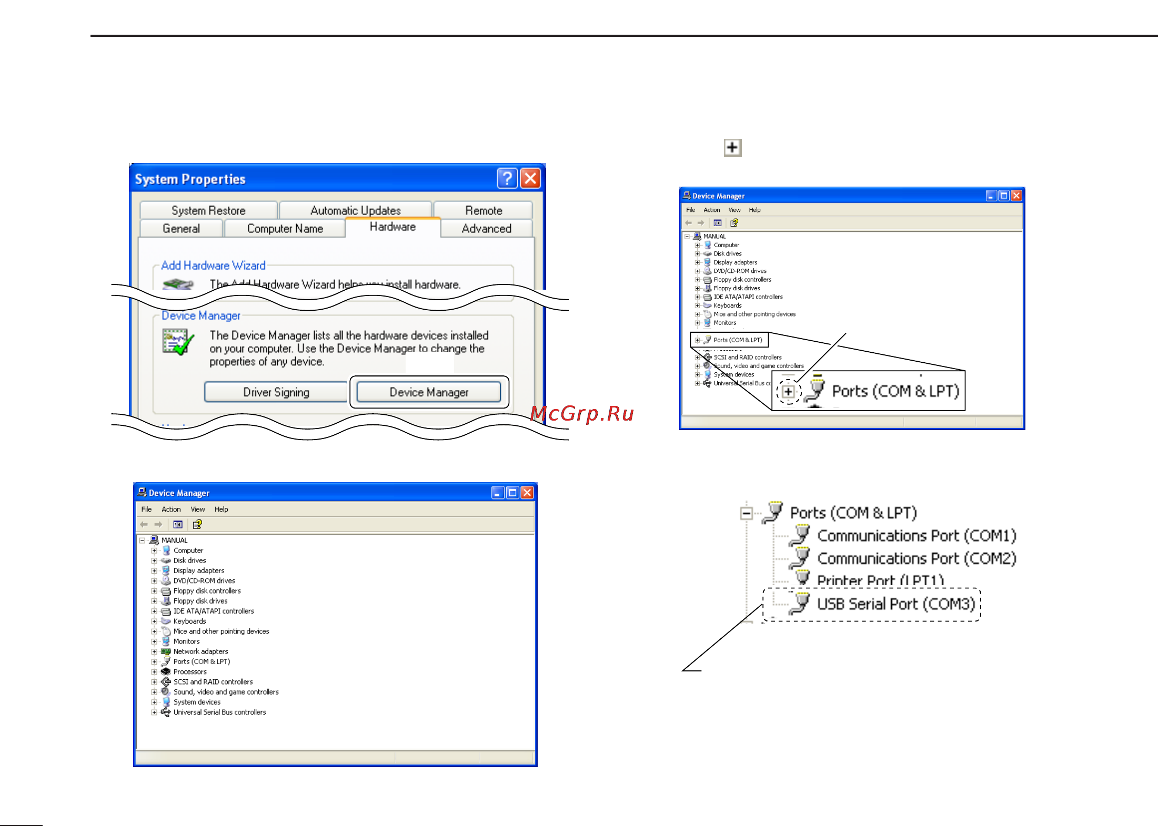Open File menu in upper-right Device Manager
This screenshot has width=1158, height=826.
(690, 210)
